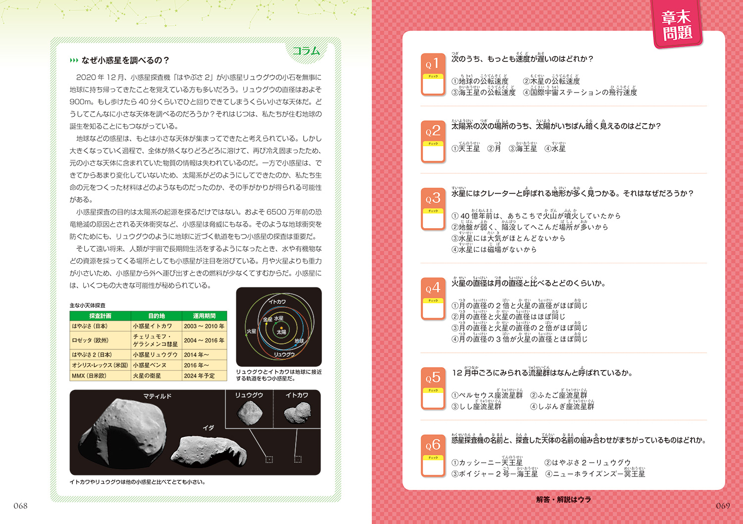This screenshot has width=743, height=524.
Task: Tick the Q1 チェック box
Action: (x=433, y=84)
